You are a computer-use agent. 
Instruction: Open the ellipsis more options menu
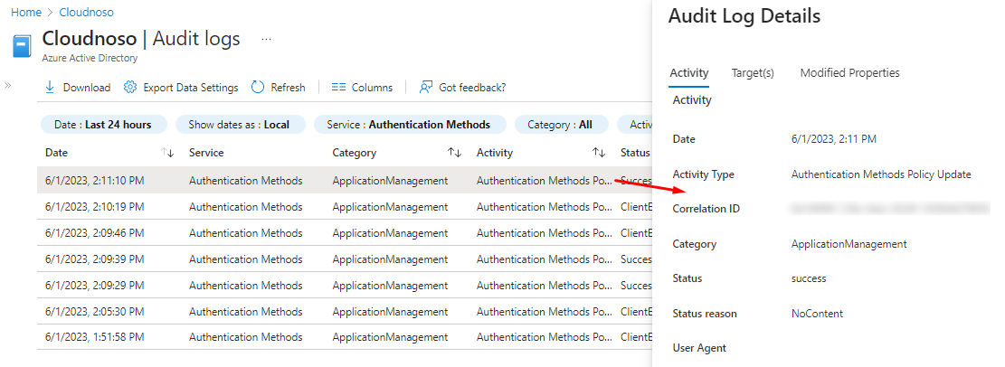pyautogui.click(x=266, y=40)
